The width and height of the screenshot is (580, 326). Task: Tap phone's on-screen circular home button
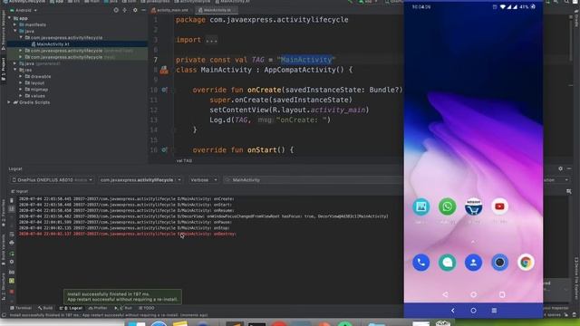coord(473,294)
